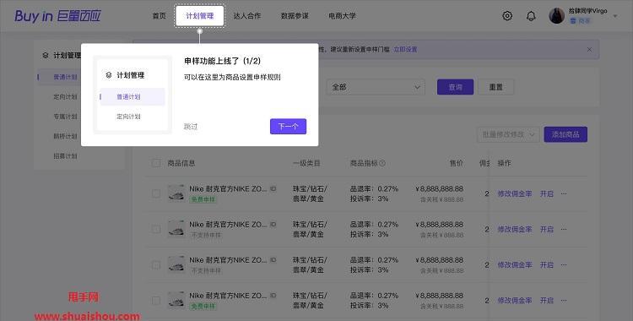Click the info icon beside 商品指标
Viewport: 633px width, 321px height.
pos(382,163)
